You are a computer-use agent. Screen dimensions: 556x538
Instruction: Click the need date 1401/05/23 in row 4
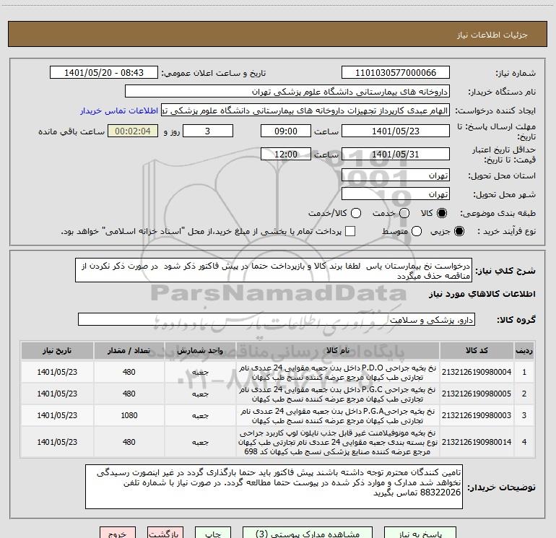[57, 442]
